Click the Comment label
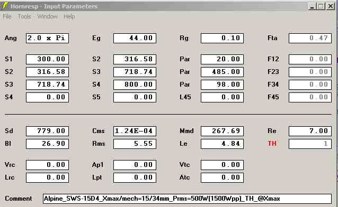Screen dimensions: 338x207 tap(19, 199)
